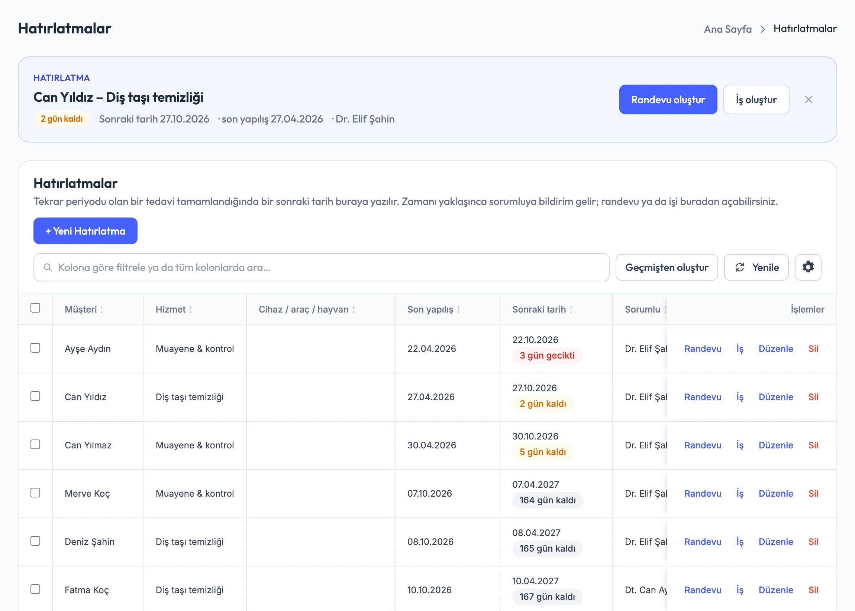Image resolution: width=855 pixels, height=611 pixels.
Task: Tick the Fatma Koç row checkbox
Action: [35, 589]
